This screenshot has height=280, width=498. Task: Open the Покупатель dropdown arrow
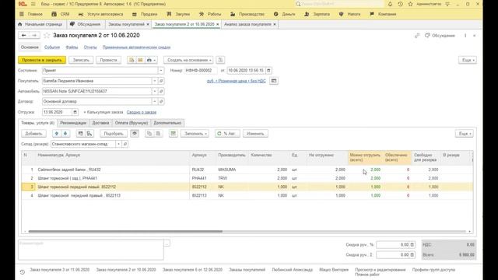click(x=155, y=81)
